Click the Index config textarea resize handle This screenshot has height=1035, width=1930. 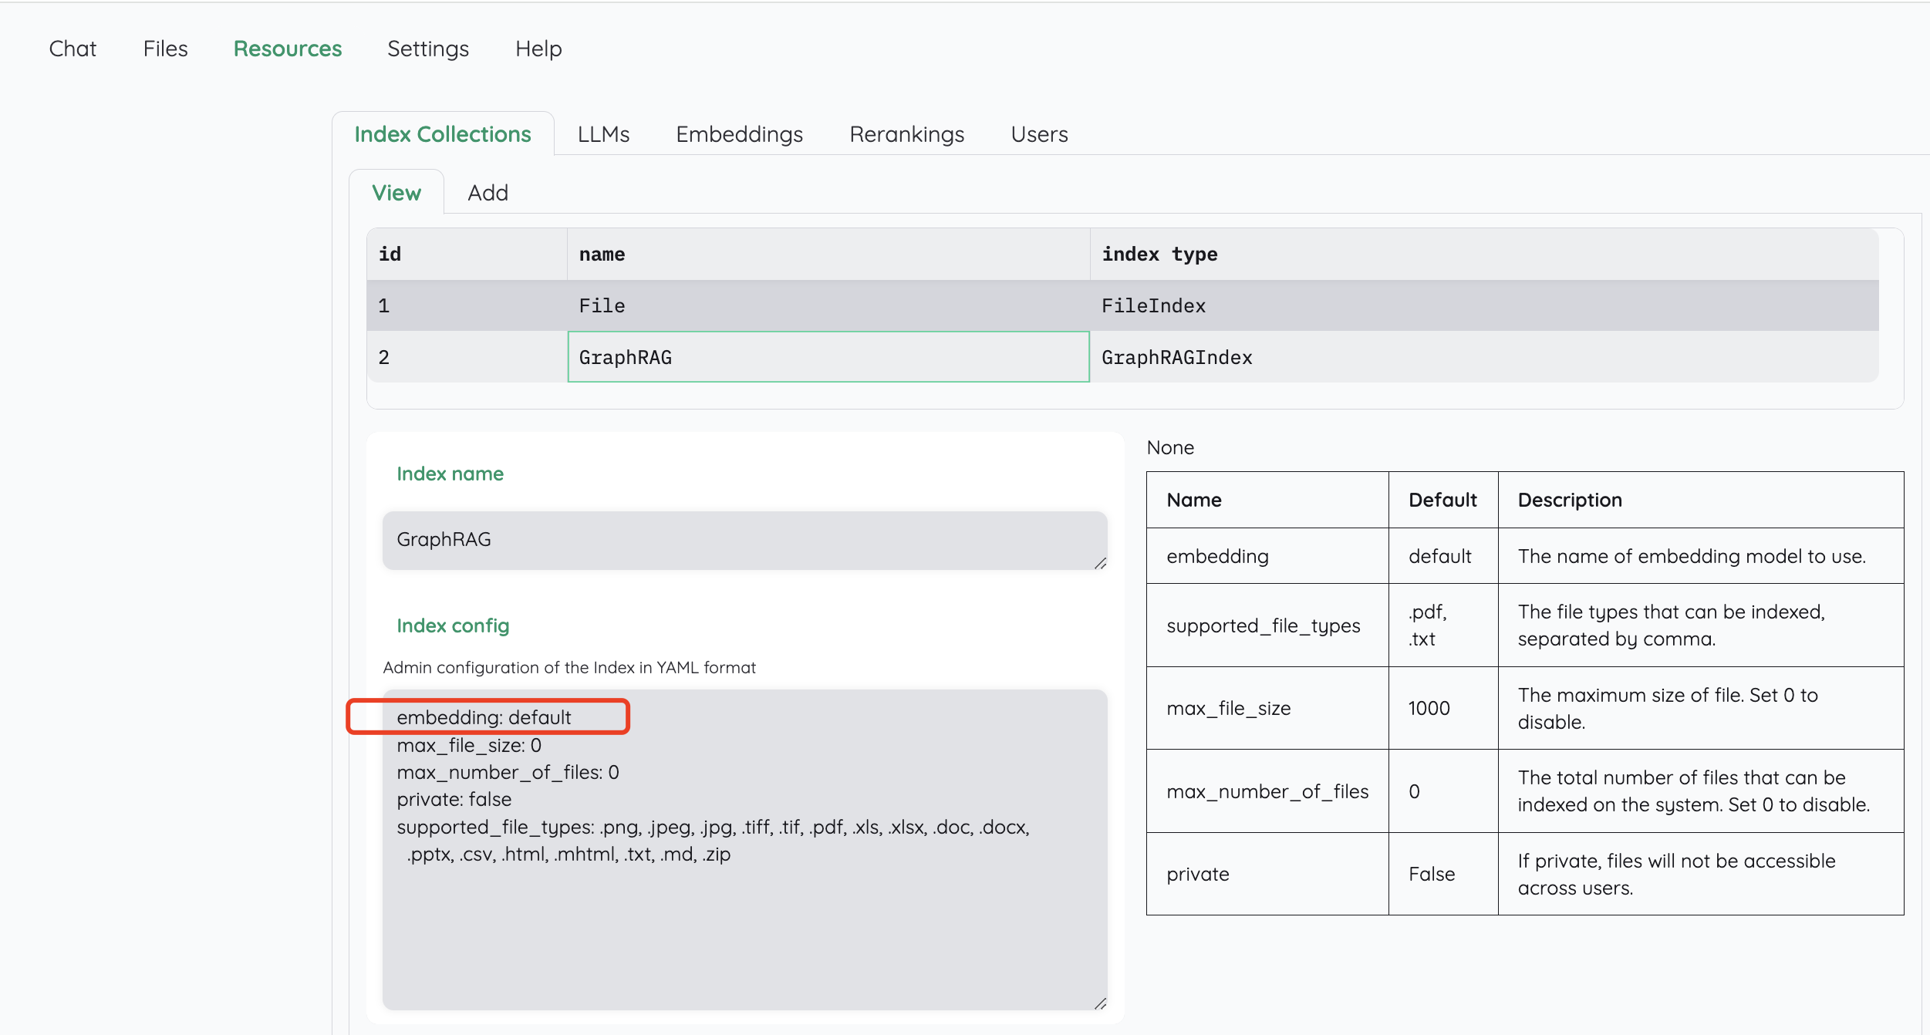(1100, 1003)
